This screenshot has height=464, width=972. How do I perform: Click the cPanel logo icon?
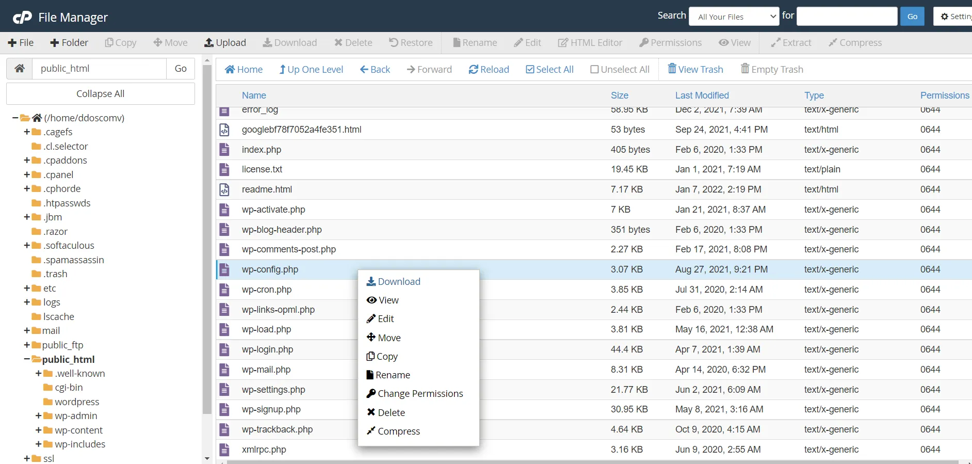[22, 18]
